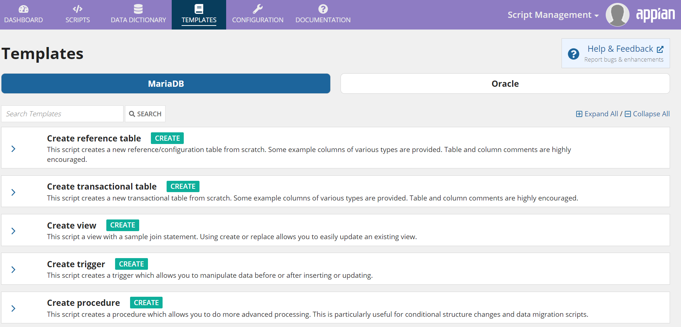Click the Appian logo

click(x=655, y=15)
